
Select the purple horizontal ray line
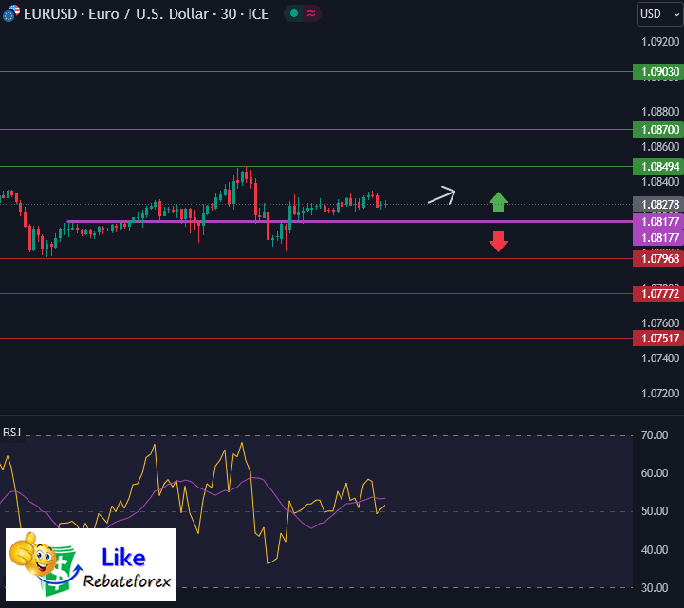click(x=349, y=222)
